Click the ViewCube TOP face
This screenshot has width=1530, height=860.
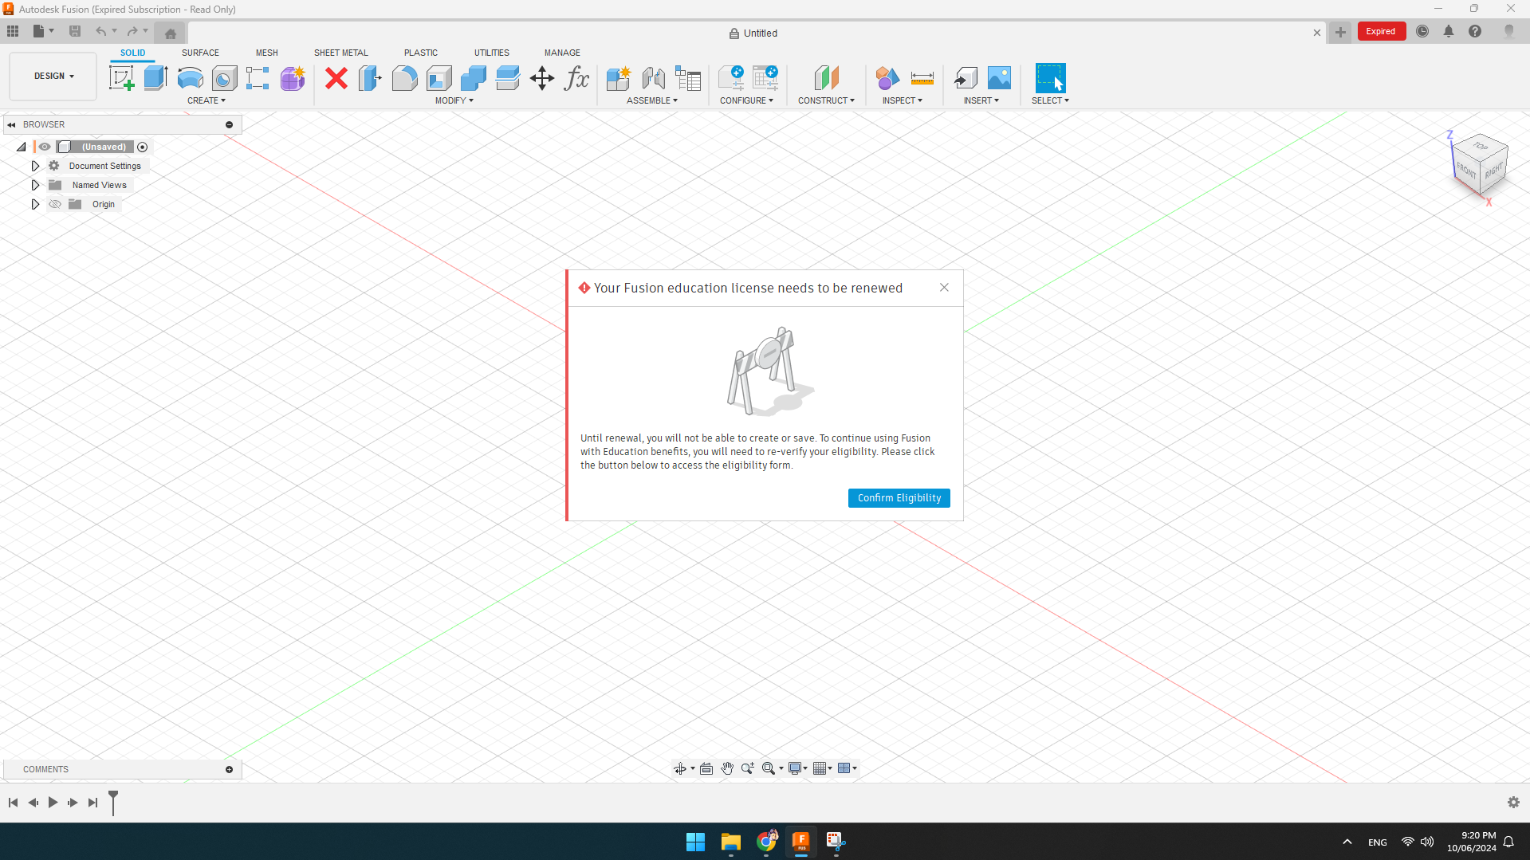point(1481,146)
